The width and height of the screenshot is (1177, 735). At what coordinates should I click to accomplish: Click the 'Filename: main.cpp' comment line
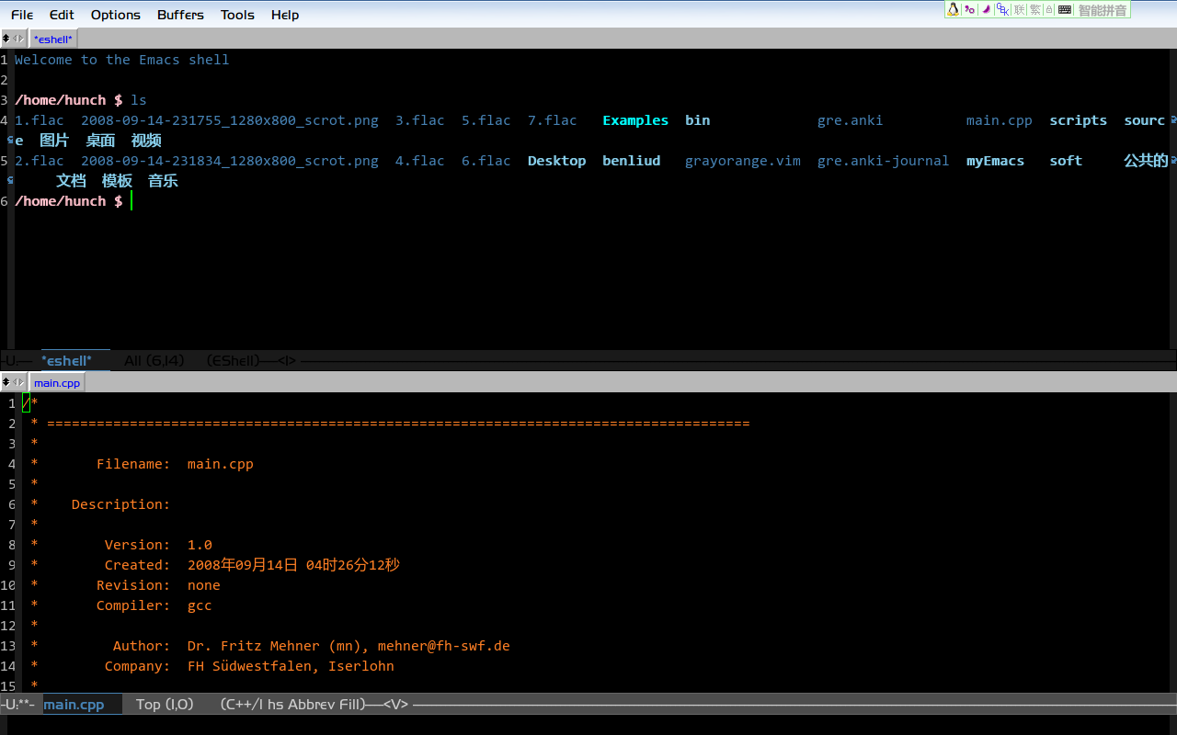(175, 464)
